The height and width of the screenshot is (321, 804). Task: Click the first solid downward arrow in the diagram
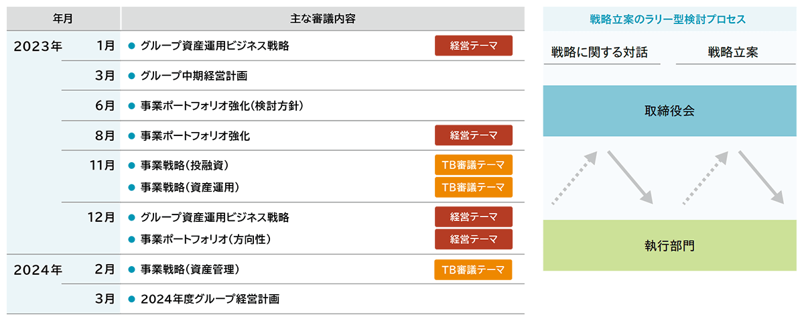(x=630, y=177)
